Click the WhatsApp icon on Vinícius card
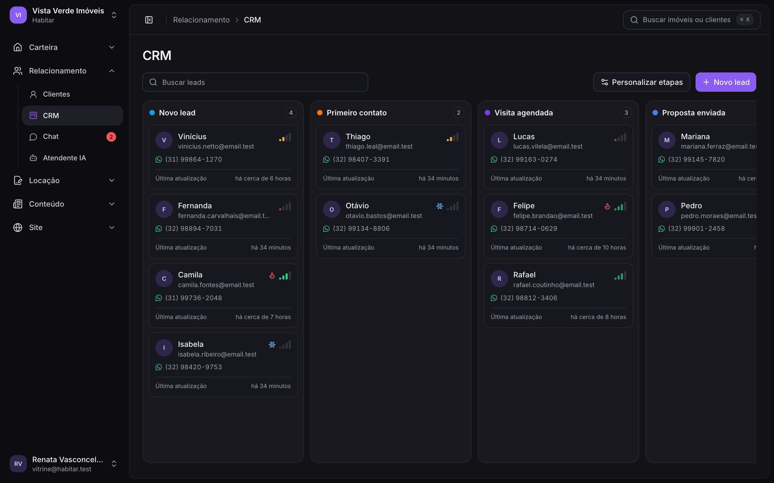774x483 pixels. 159,160
